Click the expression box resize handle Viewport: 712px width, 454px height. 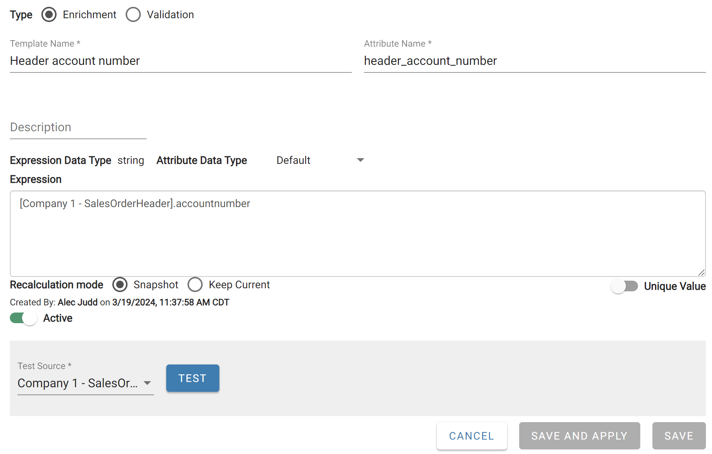point(701,273)
